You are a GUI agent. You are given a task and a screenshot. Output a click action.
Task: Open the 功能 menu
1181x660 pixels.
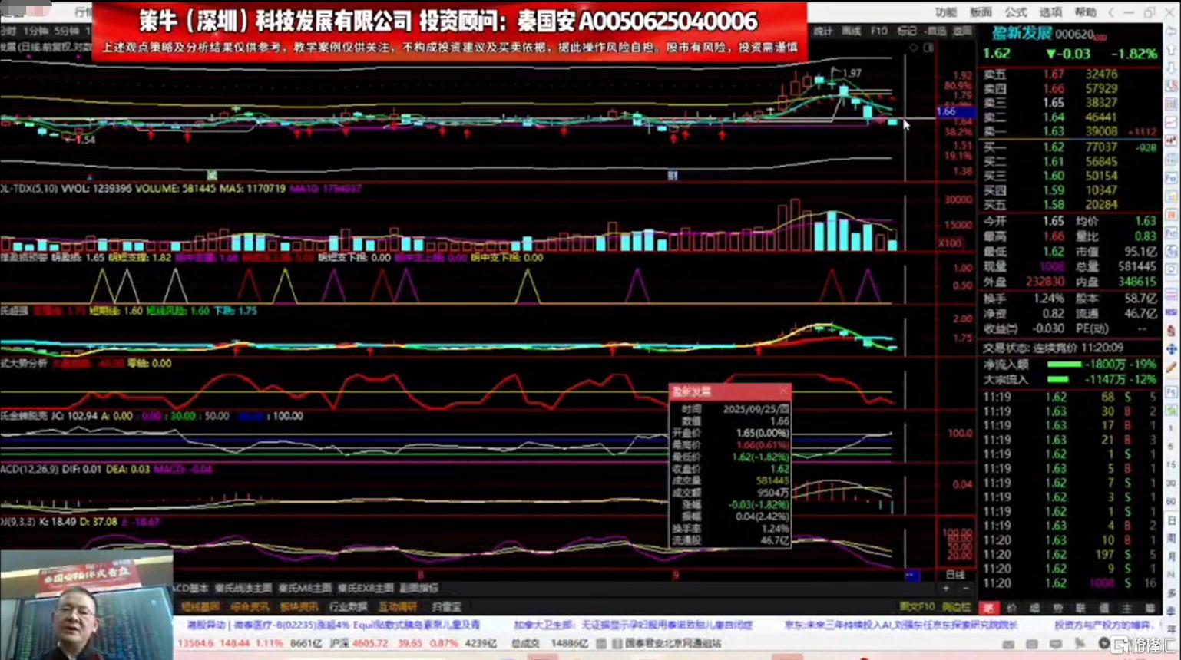pos(945,12)
